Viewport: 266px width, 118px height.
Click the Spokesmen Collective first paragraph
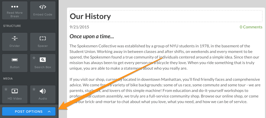(164, 57)
